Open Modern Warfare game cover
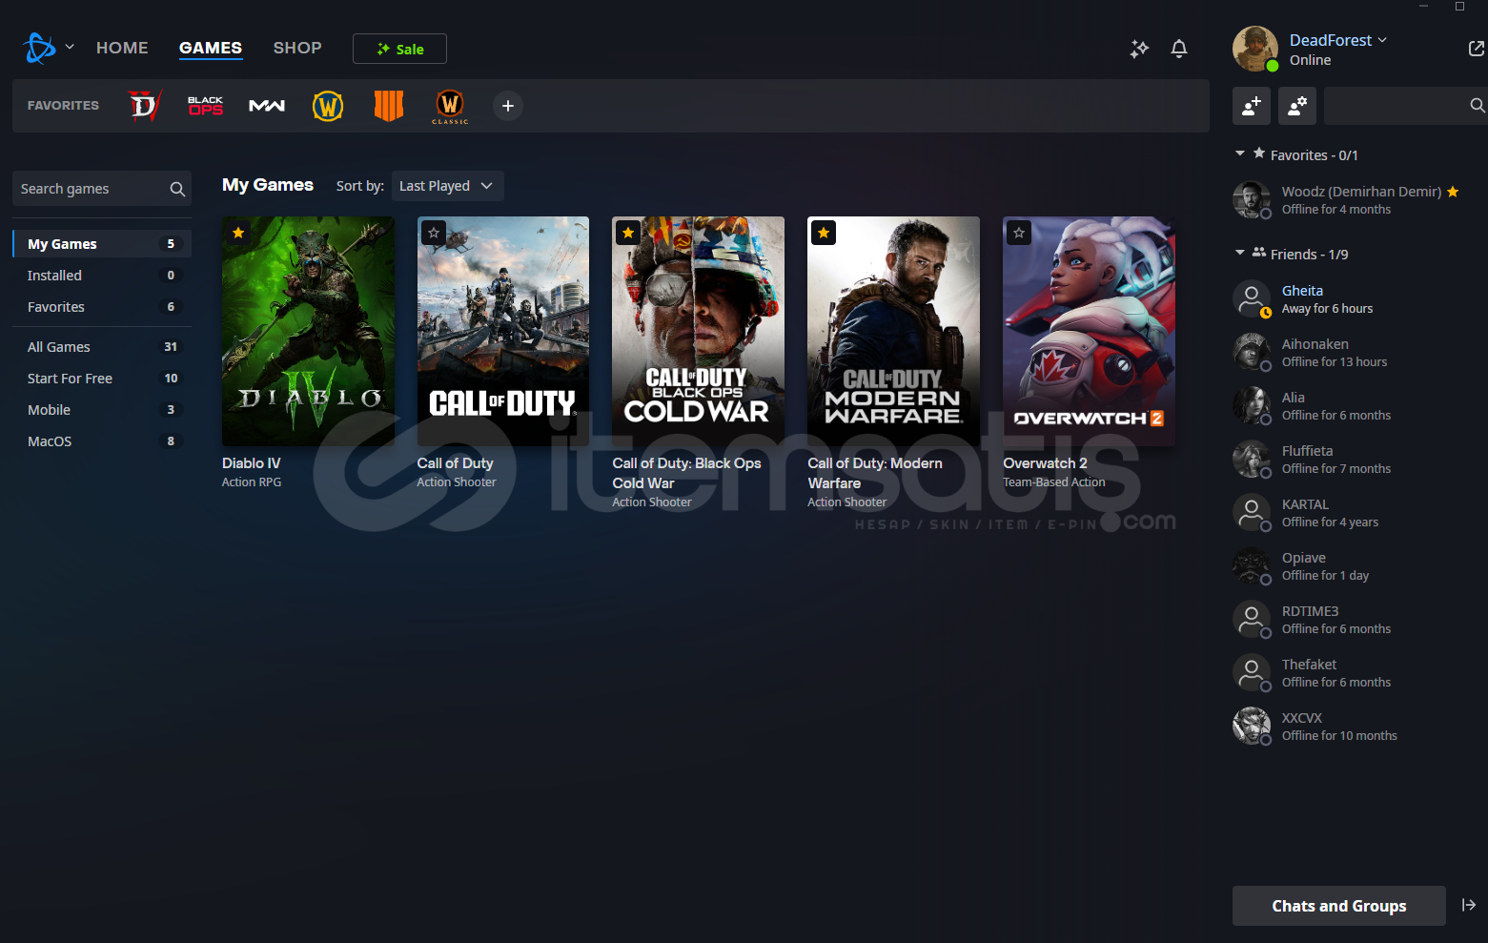1488x943 pixels. tap(893, 331)
